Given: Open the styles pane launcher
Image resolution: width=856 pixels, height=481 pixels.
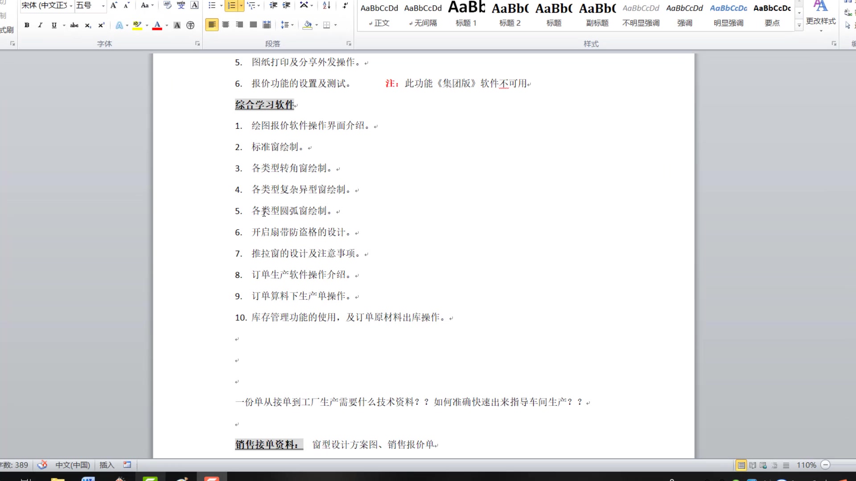Looking at the screenshot, I should click(834, 44).
